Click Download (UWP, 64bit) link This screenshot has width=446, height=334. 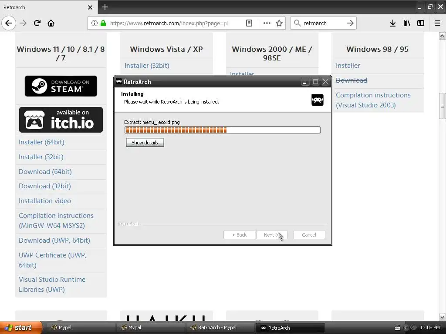54,240
